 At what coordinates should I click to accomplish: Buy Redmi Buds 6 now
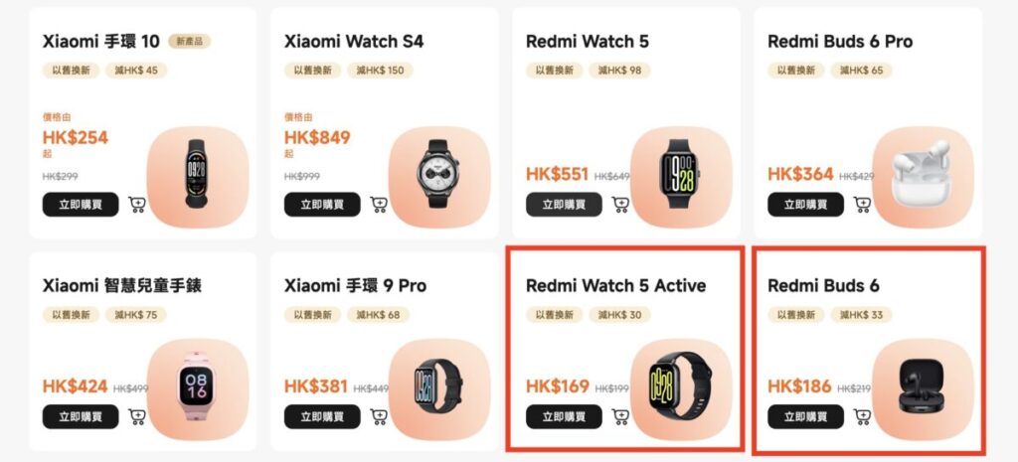tap(805, 416)
